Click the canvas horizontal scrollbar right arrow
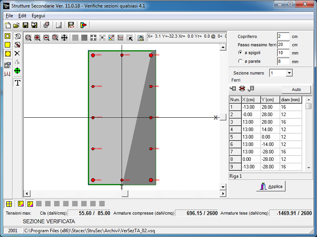The width and height of the screenshot is (317, 237). click(223, 193)
